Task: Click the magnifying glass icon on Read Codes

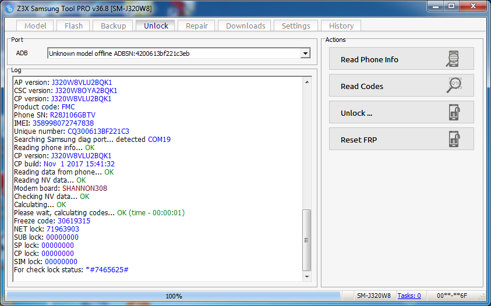Action: point(454,86)
